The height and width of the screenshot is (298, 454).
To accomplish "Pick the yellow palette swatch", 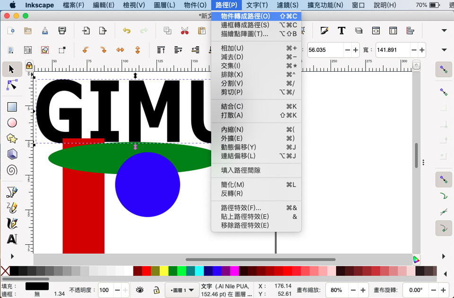I will tap(164, 271).
